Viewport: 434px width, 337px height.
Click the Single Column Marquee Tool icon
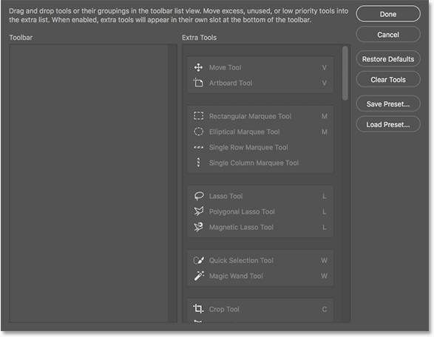tap(198, 163)
